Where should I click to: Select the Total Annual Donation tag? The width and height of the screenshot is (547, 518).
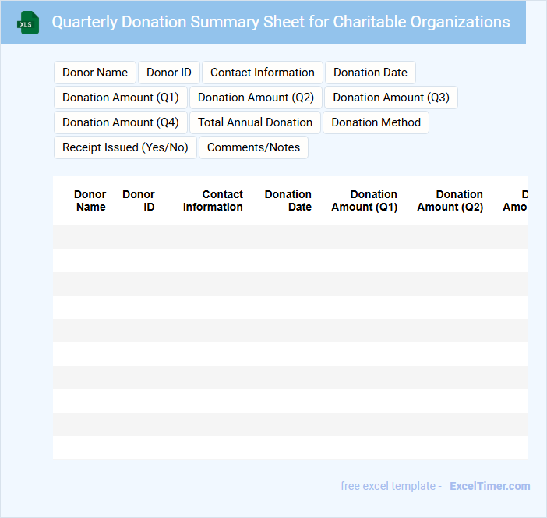click(x=255, y=122)
